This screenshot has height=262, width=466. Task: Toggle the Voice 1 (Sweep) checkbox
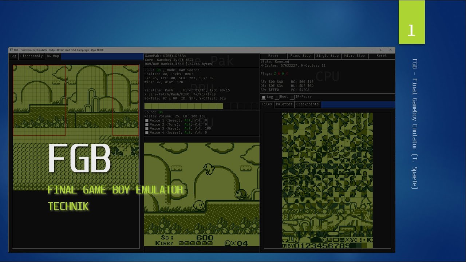coord(147,120)
